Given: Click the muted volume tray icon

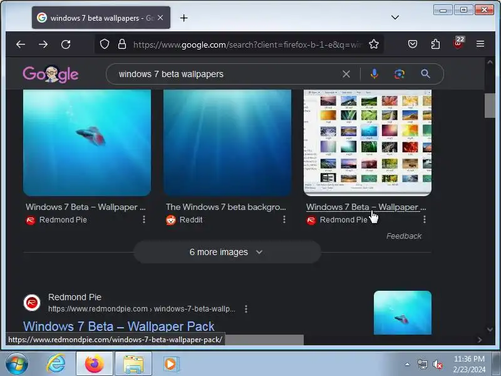Looking at the screenshot, I should click(437, 364).
